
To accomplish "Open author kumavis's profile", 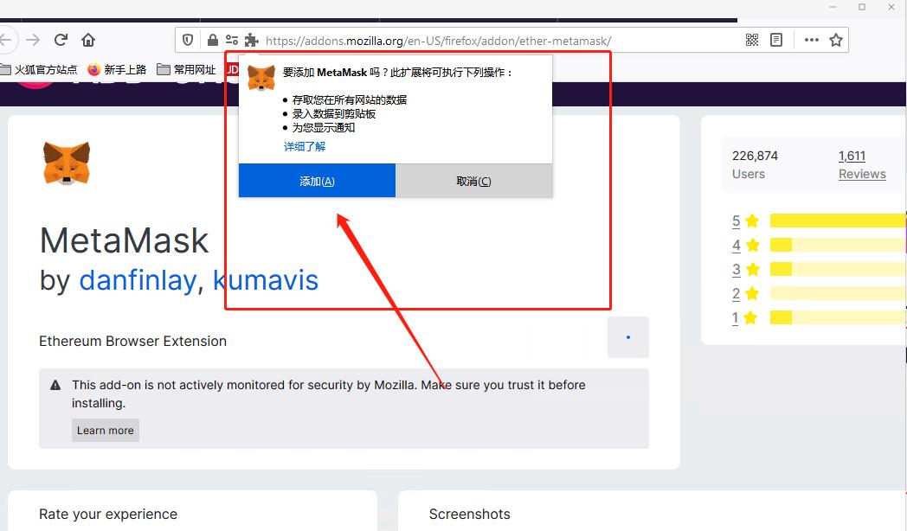I will coord(266,281).
